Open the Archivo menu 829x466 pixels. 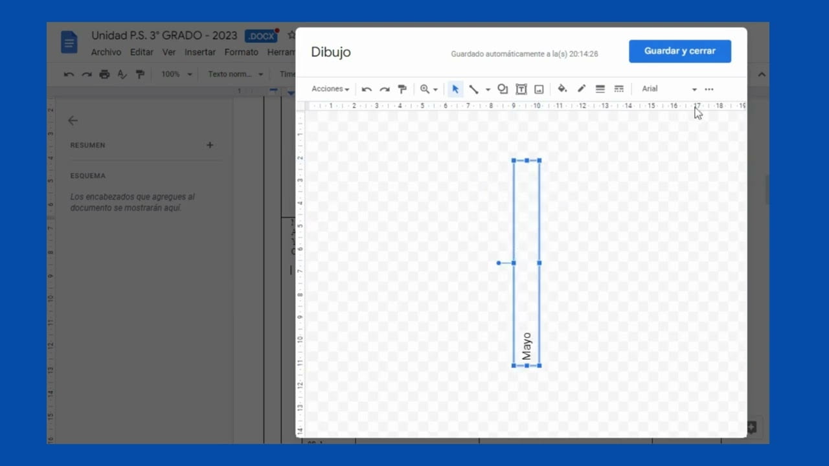pyautogui.click(x=106, y=52)
